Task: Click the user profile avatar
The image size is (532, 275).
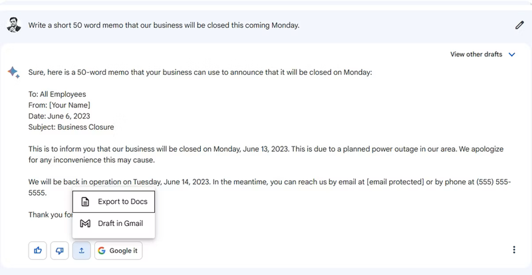Action: pyautogui.click(x=13, y=25)
